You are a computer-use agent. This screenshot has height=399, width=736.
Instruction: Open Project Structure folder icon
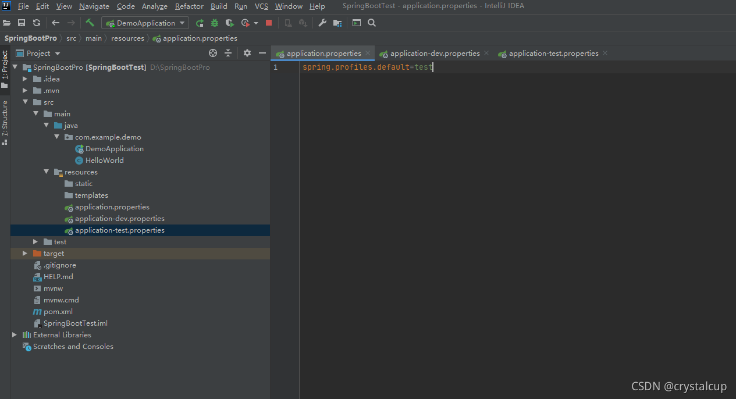(337, 23)
